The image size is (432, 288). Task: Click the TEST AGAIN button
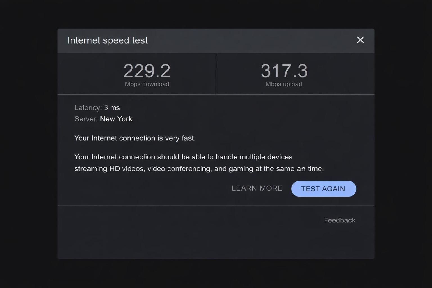pyautogui.click(x=323, y=189)
